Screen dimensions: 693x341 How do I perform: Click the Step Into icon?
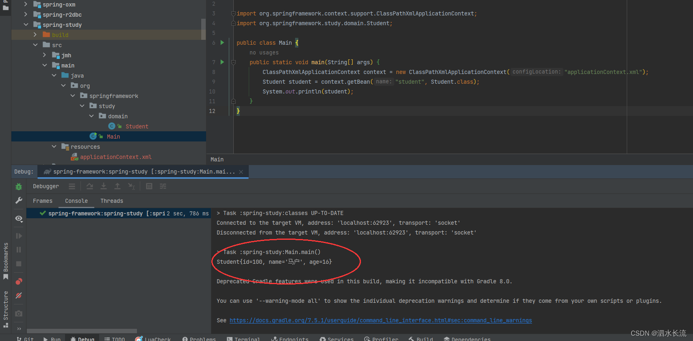104,186
